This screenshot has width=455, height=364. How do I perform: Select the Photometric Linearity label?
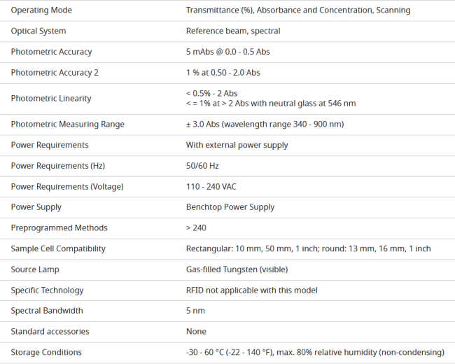click(51, 99)
